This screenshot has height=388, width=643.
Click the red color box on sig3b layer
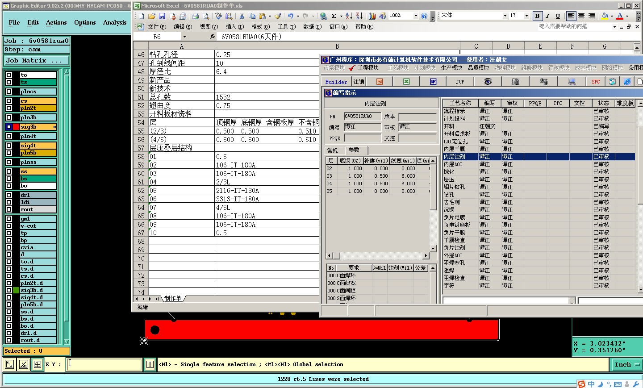16,127
